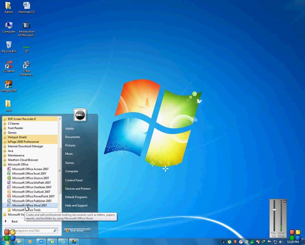Expand the Hotspot Shield folder
Image resolution: width=305 pixels, height=245 pixels.
coord(30,137)
